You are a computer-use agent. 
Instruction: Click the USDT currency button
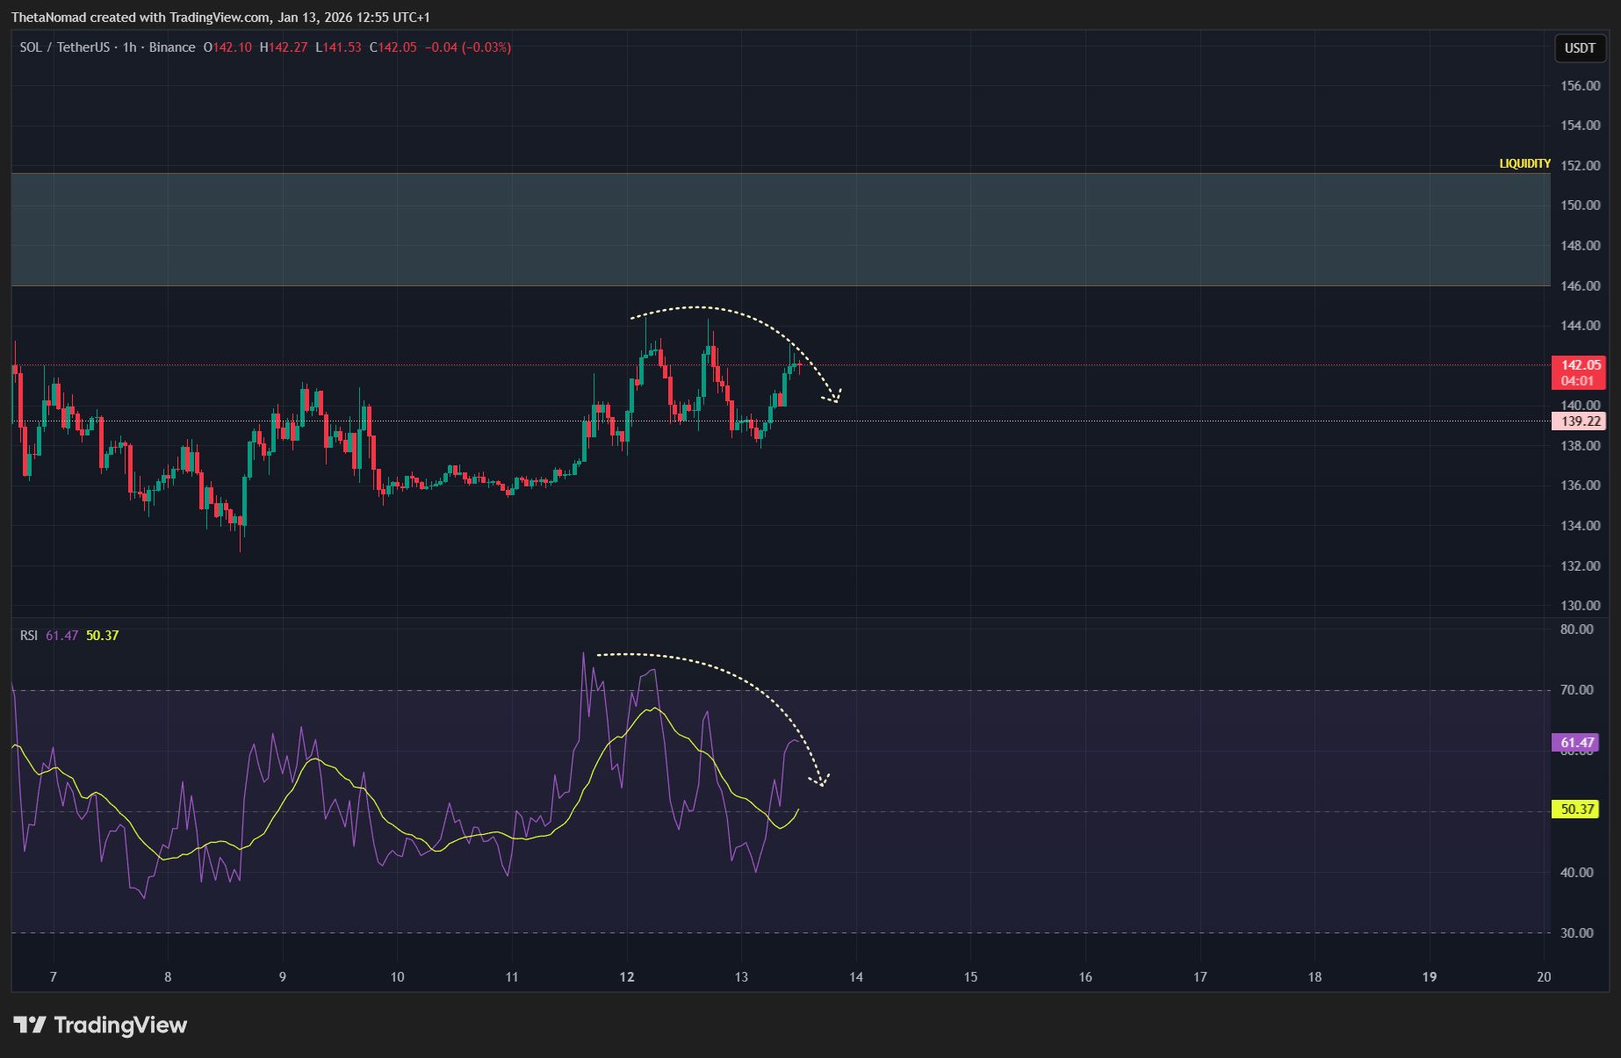[1580, 48]
